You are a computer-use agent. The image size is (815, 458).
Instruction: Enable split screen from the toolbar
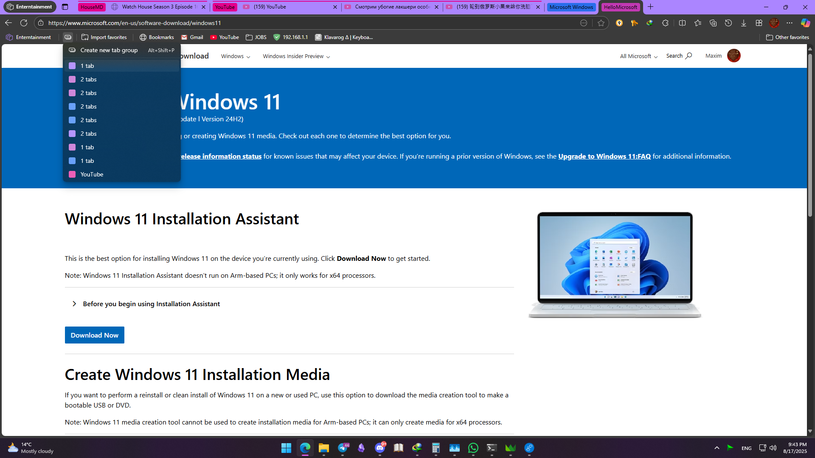click(682, 23)
